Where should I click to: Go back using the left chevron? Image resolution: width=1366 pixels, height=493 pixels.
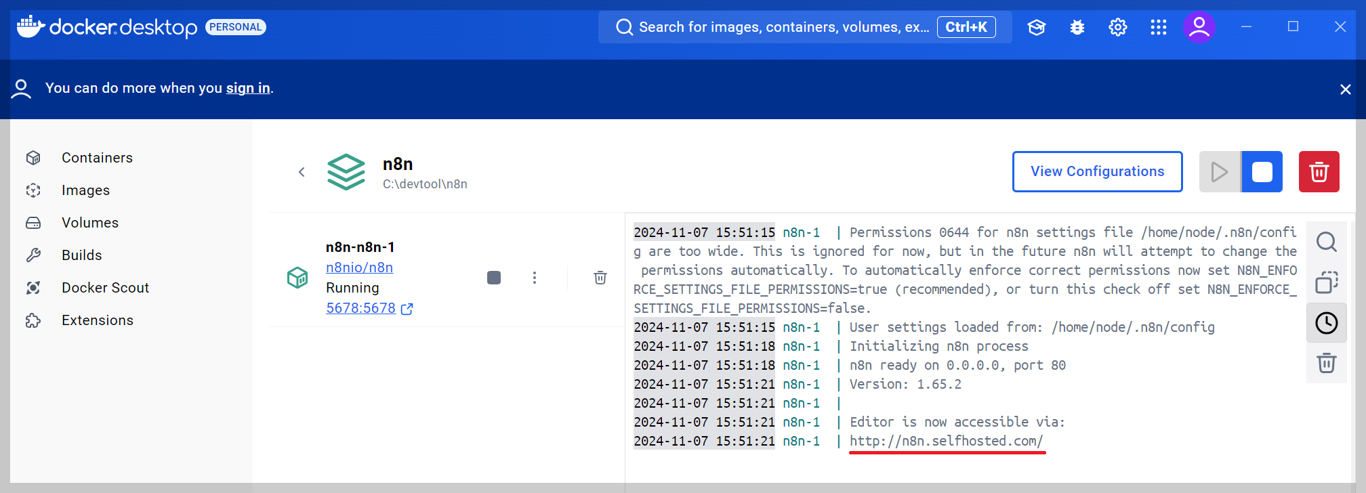pos(302,172)
